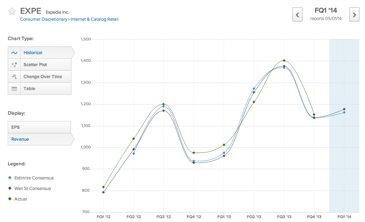Click the Change Over Time step icon
Image resolution: width=365 pixels, height=222 pixels.
click(14, 76)
